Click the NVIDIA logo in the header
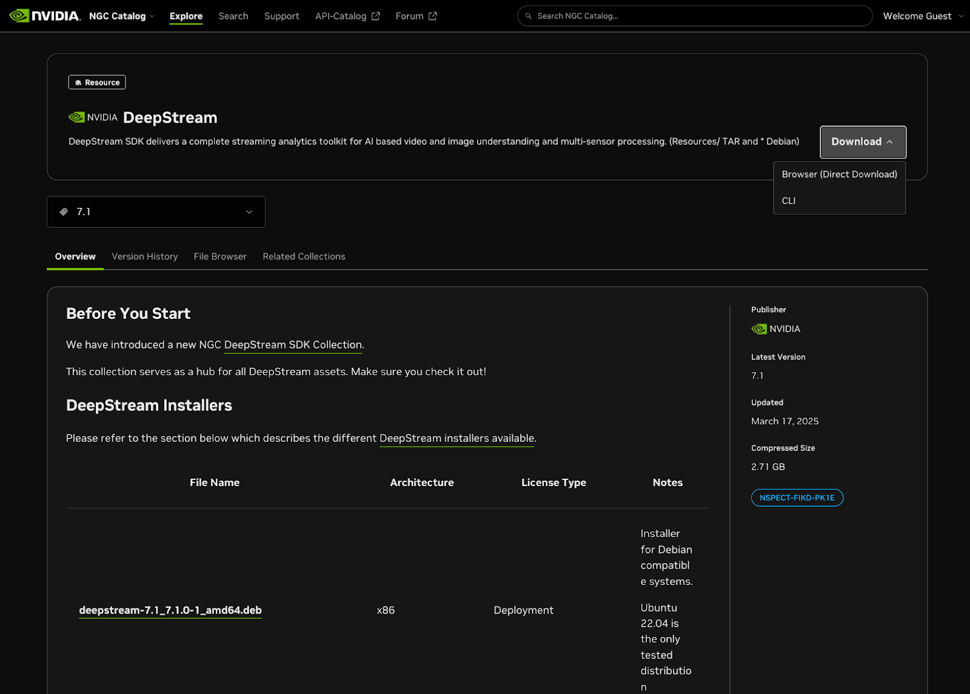The height and width of the screenshot is (694, 970). coord(45,16)
